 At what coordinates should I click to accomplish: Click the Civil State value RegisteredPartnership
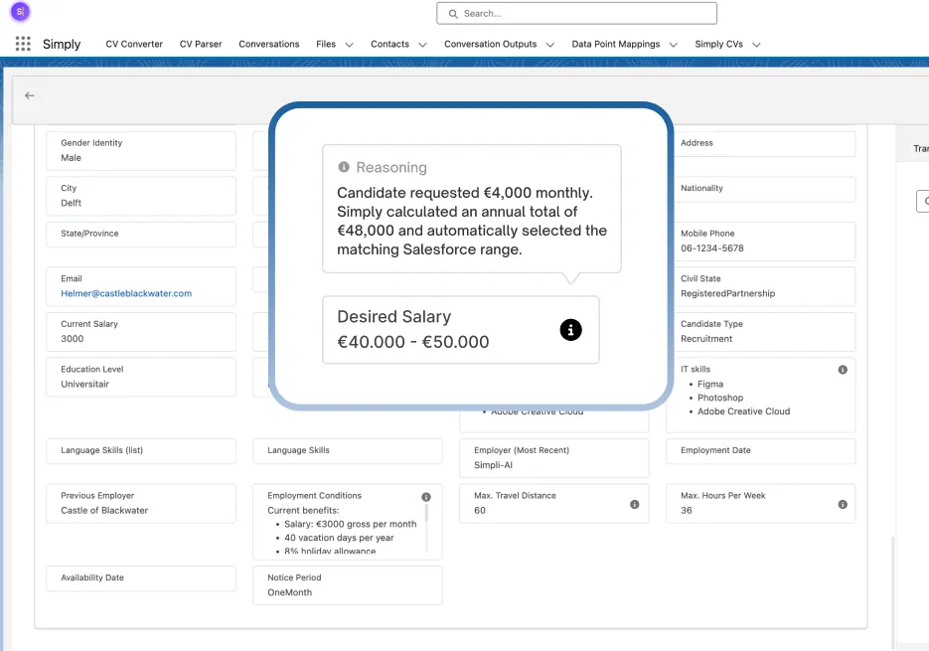[727, 293]
